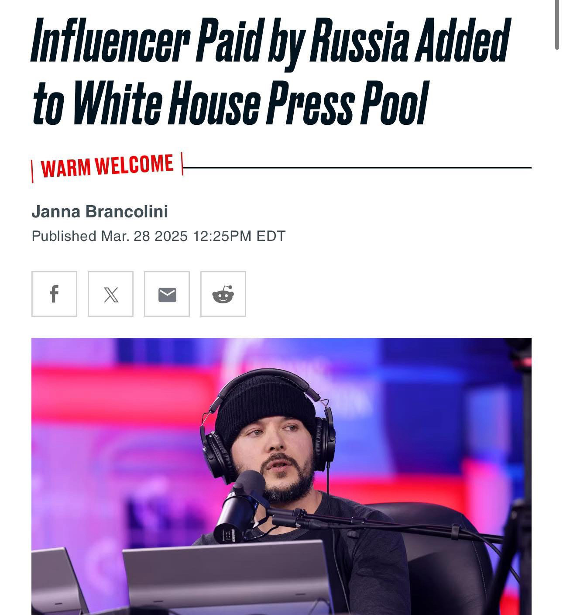This screenshot has height=615, width=563.
Task: Share the article on X
Action: 110,294
